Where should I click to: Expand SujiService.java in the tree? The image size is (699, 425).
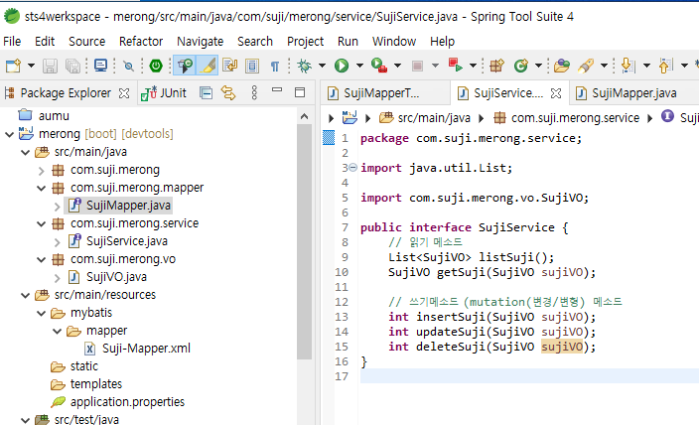[57, 241]
